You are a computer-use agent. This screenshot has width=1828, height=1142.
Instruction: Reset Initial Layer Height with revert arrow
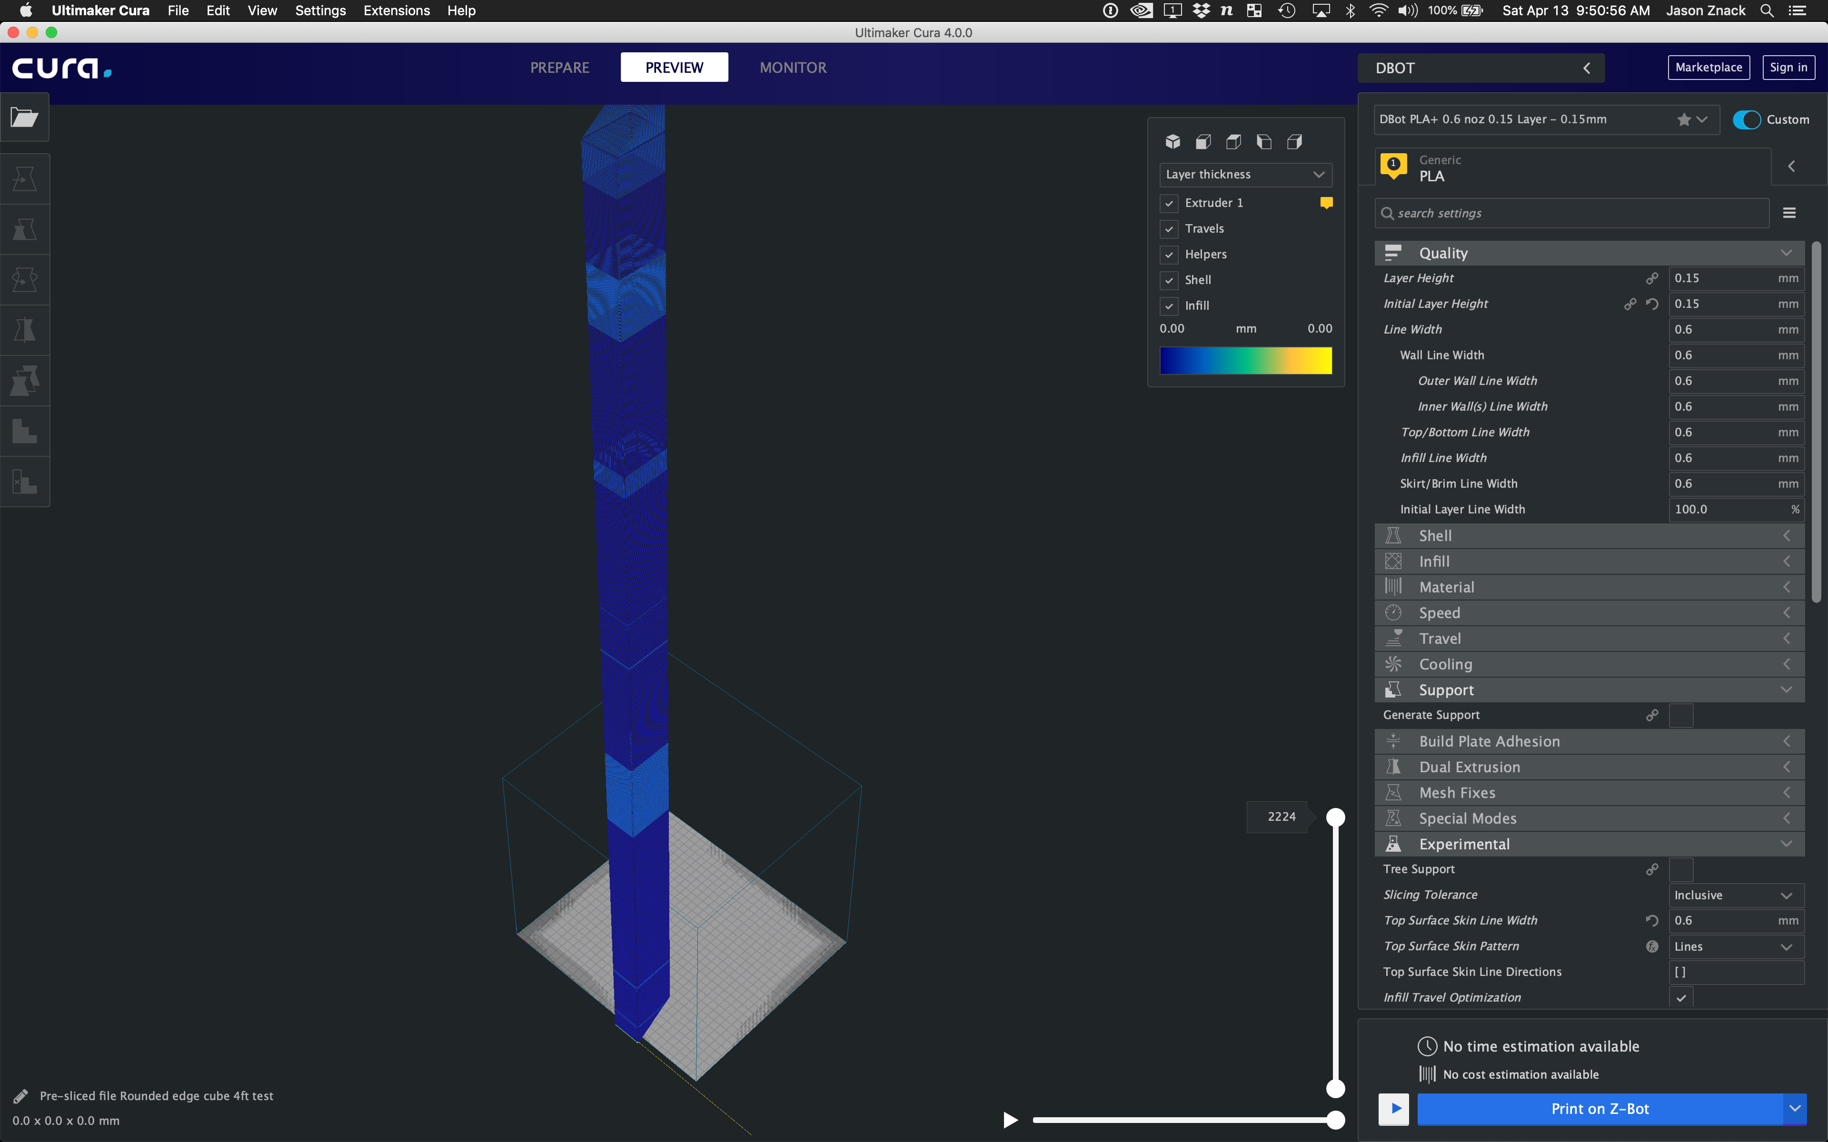(x=1652, y=304)
